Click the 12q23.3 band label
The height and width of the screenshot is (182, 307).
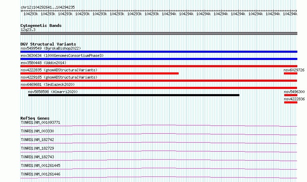[x=28, y=30]
